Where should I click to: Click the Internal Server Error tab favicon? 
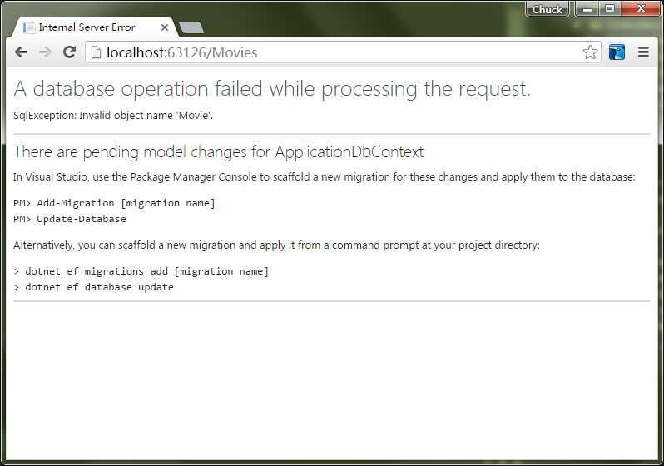click(29, 27)
